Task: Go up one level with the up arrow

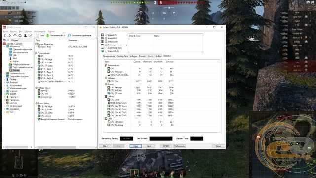Action: [x=15, y=36]
